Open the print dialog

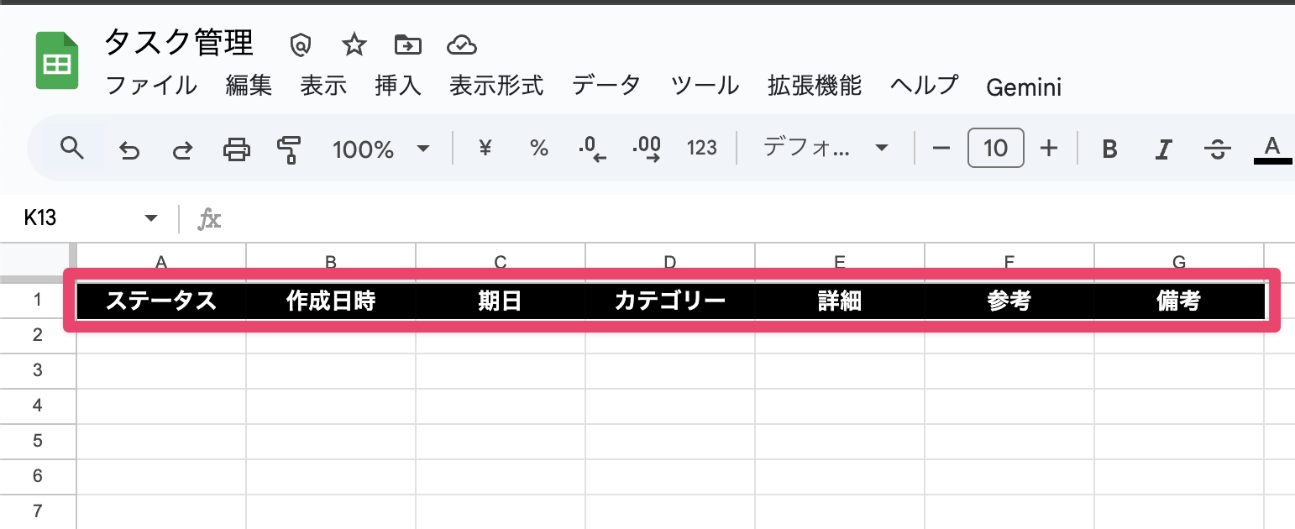[236, 148]
